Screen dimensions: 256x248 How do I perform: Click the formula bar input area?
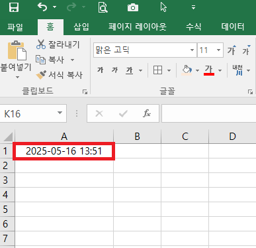pos(209,113)
